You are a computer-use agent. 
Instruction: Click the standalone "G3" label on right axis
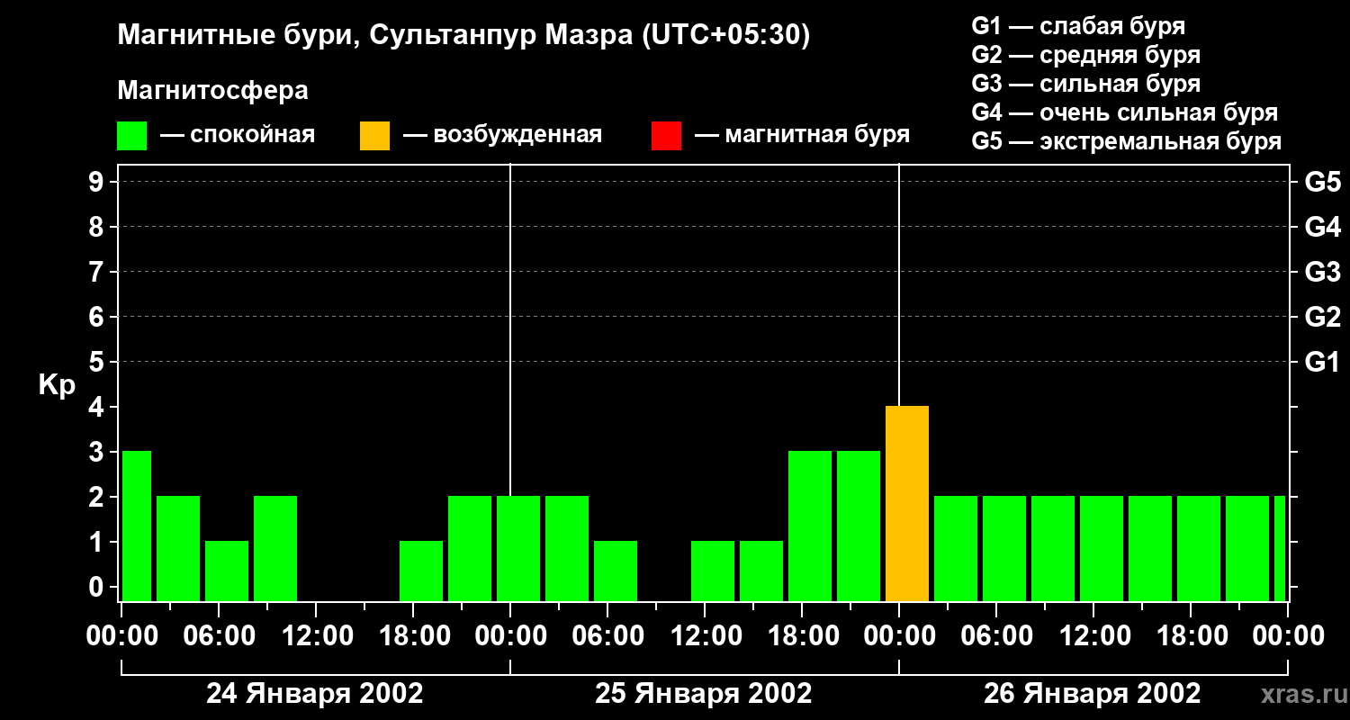(1322, 272)
